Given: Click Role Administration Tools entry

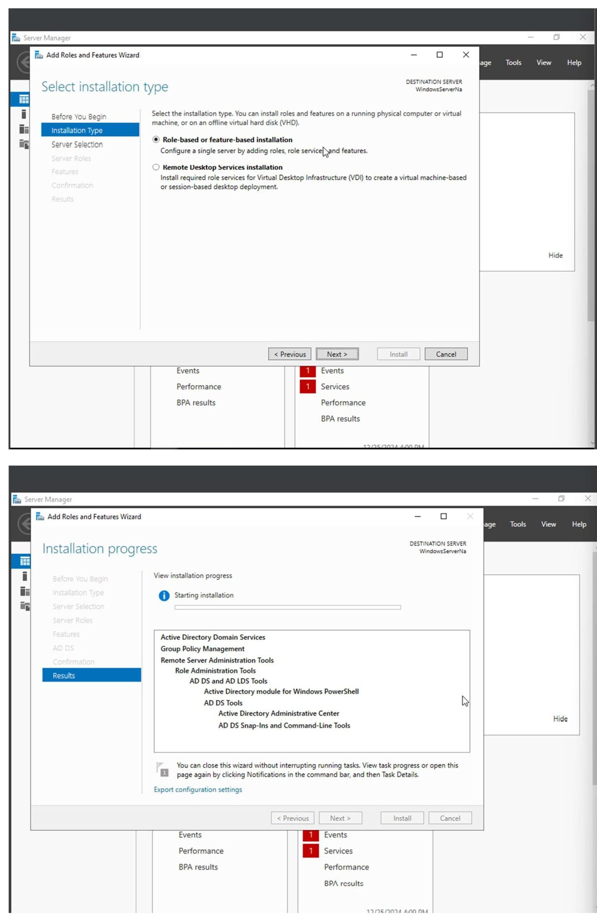Looking at the screenshot, I should pos(215,671).
